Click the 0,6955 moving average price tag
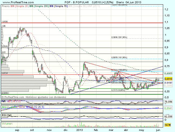The height and width of the screenshot is (132, 175). [168, 73]
